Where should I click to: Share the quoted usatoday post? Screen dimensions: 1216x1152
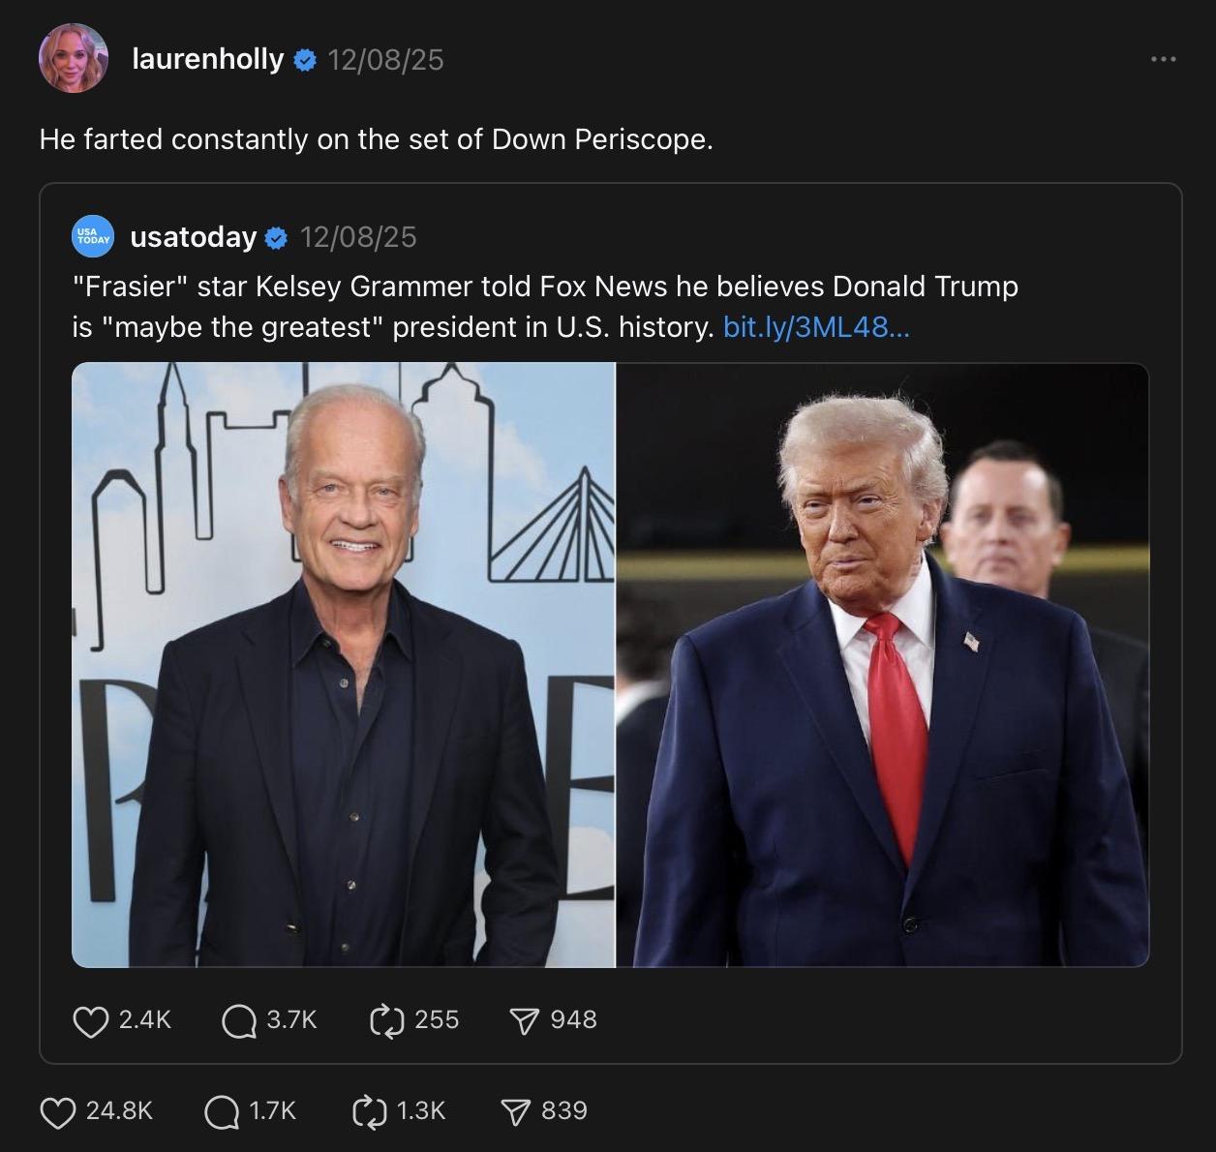[x=524, y=1020]
